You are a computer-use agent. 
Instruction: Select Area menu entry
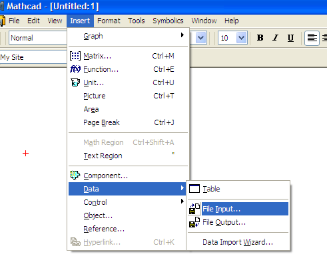coord(129,109)
